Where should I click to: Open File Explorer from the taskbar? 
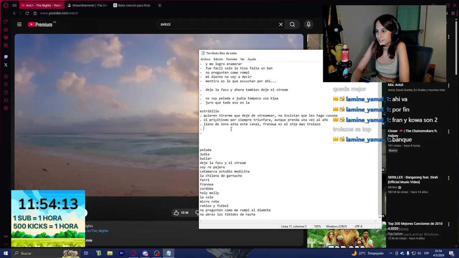click(110, 253)
